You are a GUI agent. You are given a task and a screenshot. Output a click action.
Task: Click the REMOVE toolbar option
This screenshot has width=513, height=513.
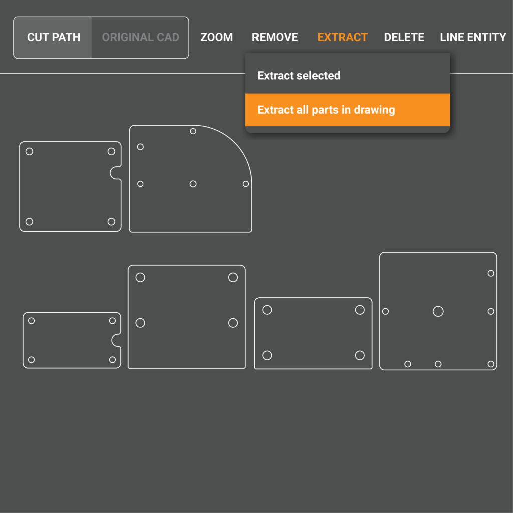pos(275,37)
